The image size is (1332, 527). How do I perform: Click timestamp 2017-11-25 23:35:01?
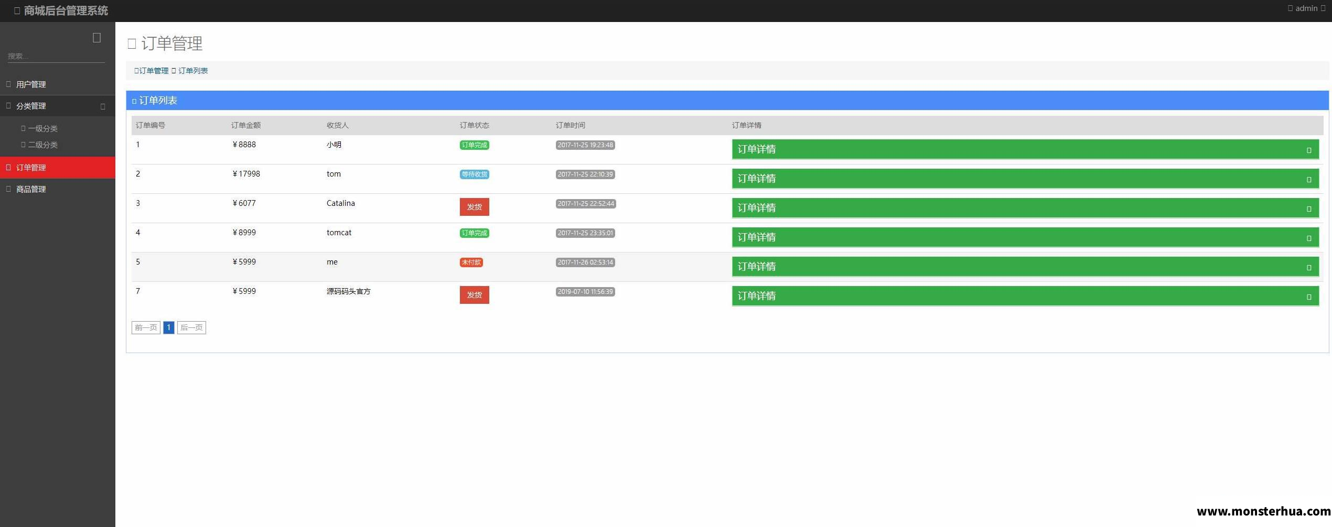pyautogui.click(x=585, y=233)
